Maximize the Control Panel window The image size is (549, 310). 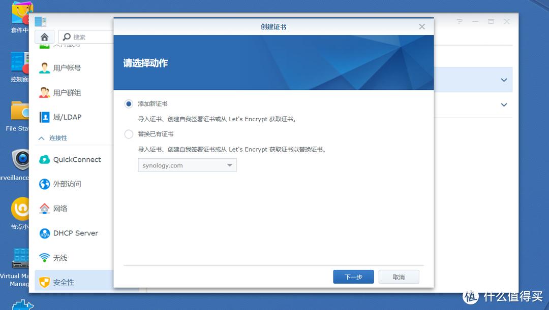pyautogui.click(x=491, y=22)
